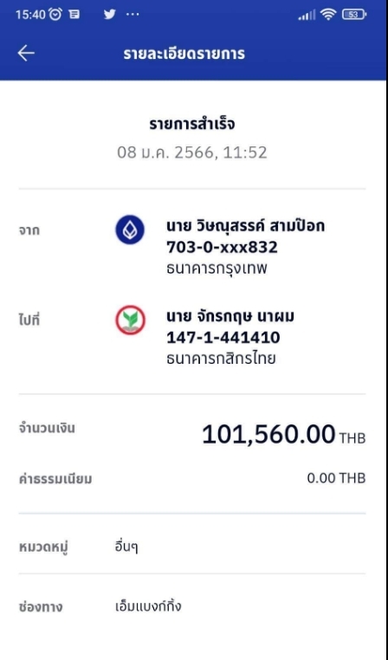Tap the sender account number 703-0-xxx832

tap(223, 248)
